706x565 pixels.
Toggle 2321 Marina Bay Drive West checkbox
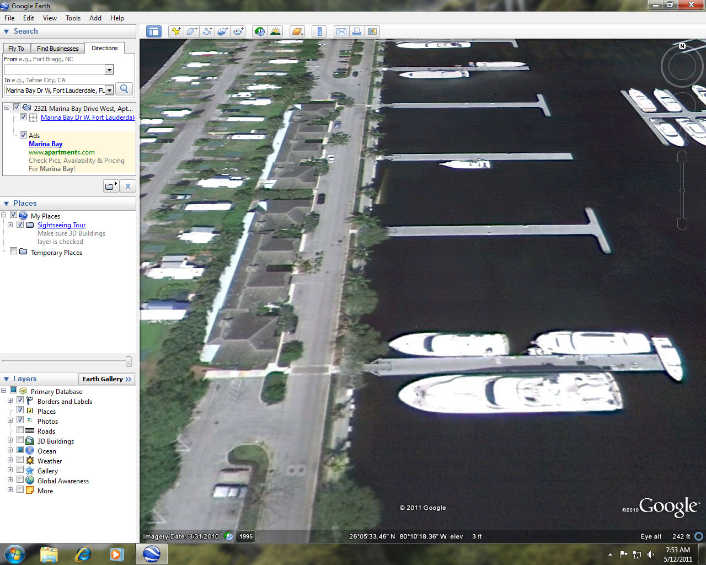pyautogui.click(x=17, y=108)
